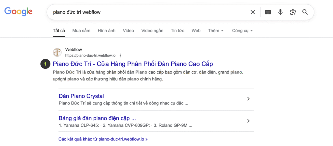333x146 pixels.
Task: Expand the Thêm dropdown menu
Action: point(216,31)
